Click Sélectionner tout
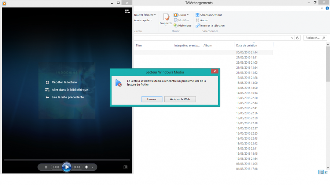Screen dimensions: 330x185 (209, 15)
